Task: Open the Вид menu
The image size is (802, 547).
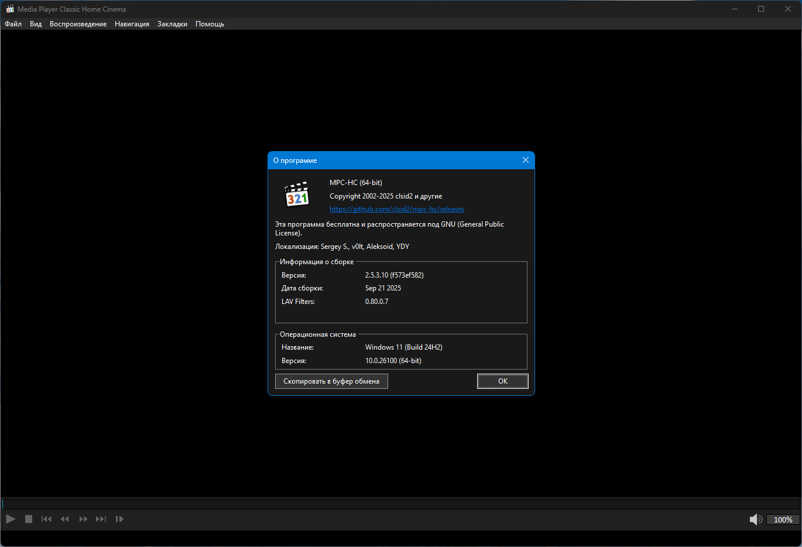Action: coord(36,24)
